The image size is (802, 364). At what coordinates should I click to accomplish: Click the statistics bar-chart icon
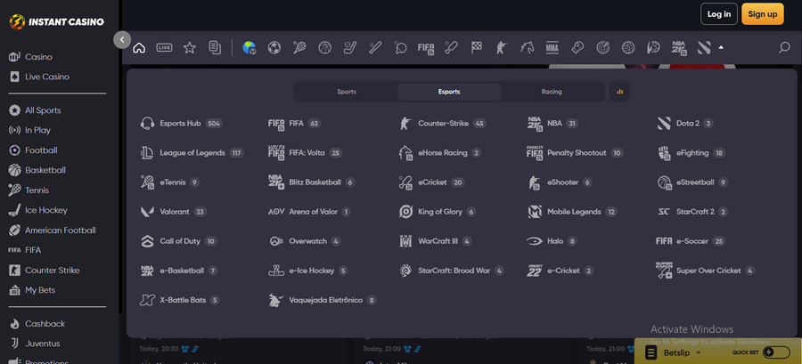tap(620, 92)
